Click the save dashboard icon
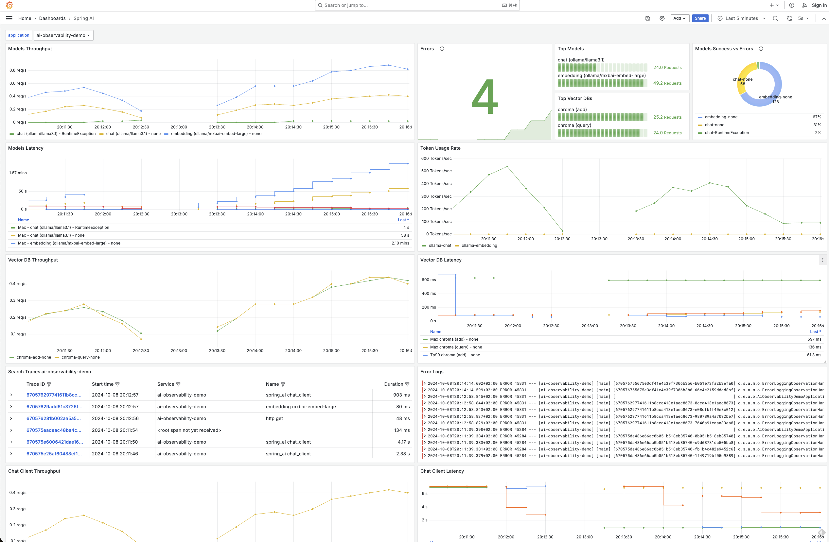This screenshot has height=542, width=829. (647, 18)
